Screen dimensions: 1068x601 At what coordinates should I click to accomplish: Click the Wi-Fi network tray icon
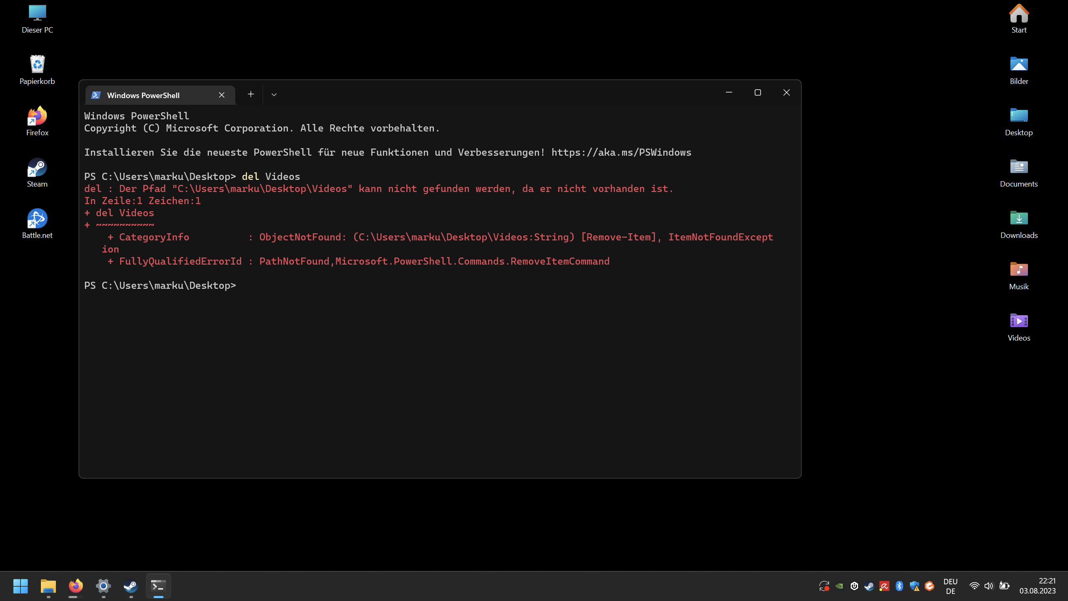pos(974,586)
